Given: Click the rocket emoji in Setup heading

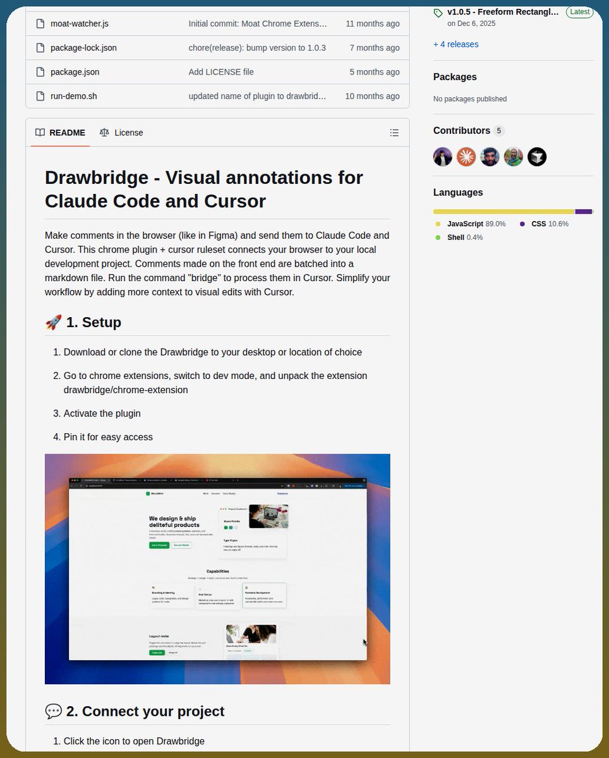Looking at the screenshot, I should pyautogui.click(x=54, y=322).
